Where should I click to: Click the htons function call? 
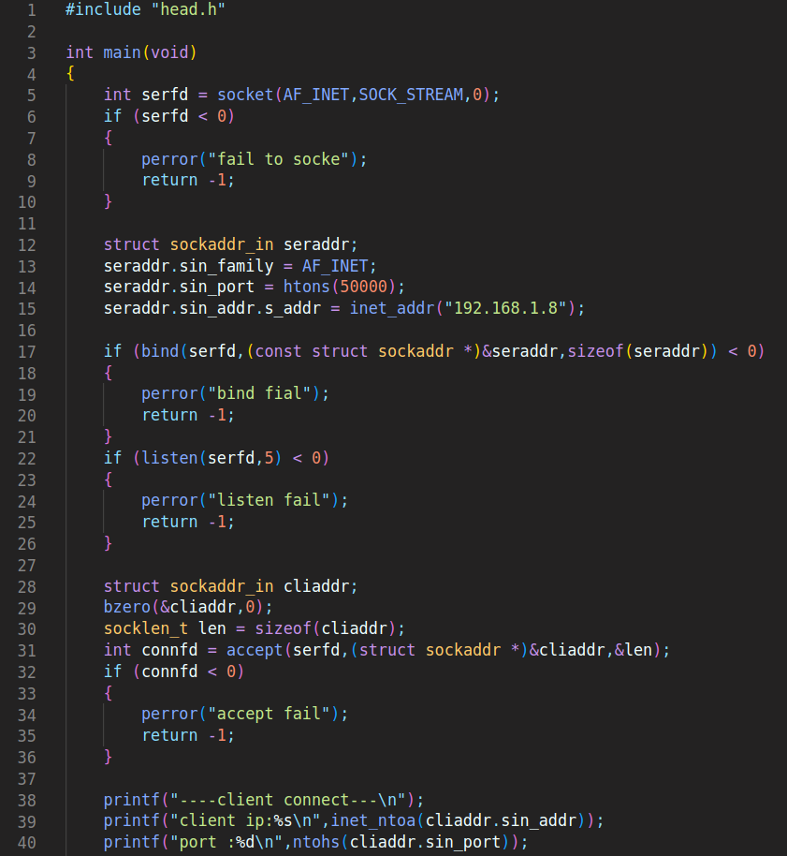307,287
